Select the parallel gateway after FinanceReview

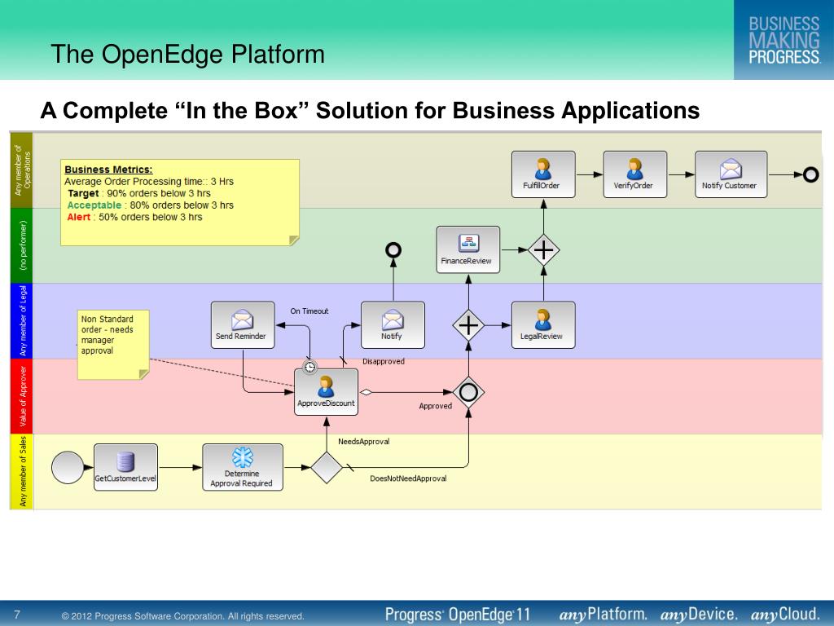[x=543, y=249]
